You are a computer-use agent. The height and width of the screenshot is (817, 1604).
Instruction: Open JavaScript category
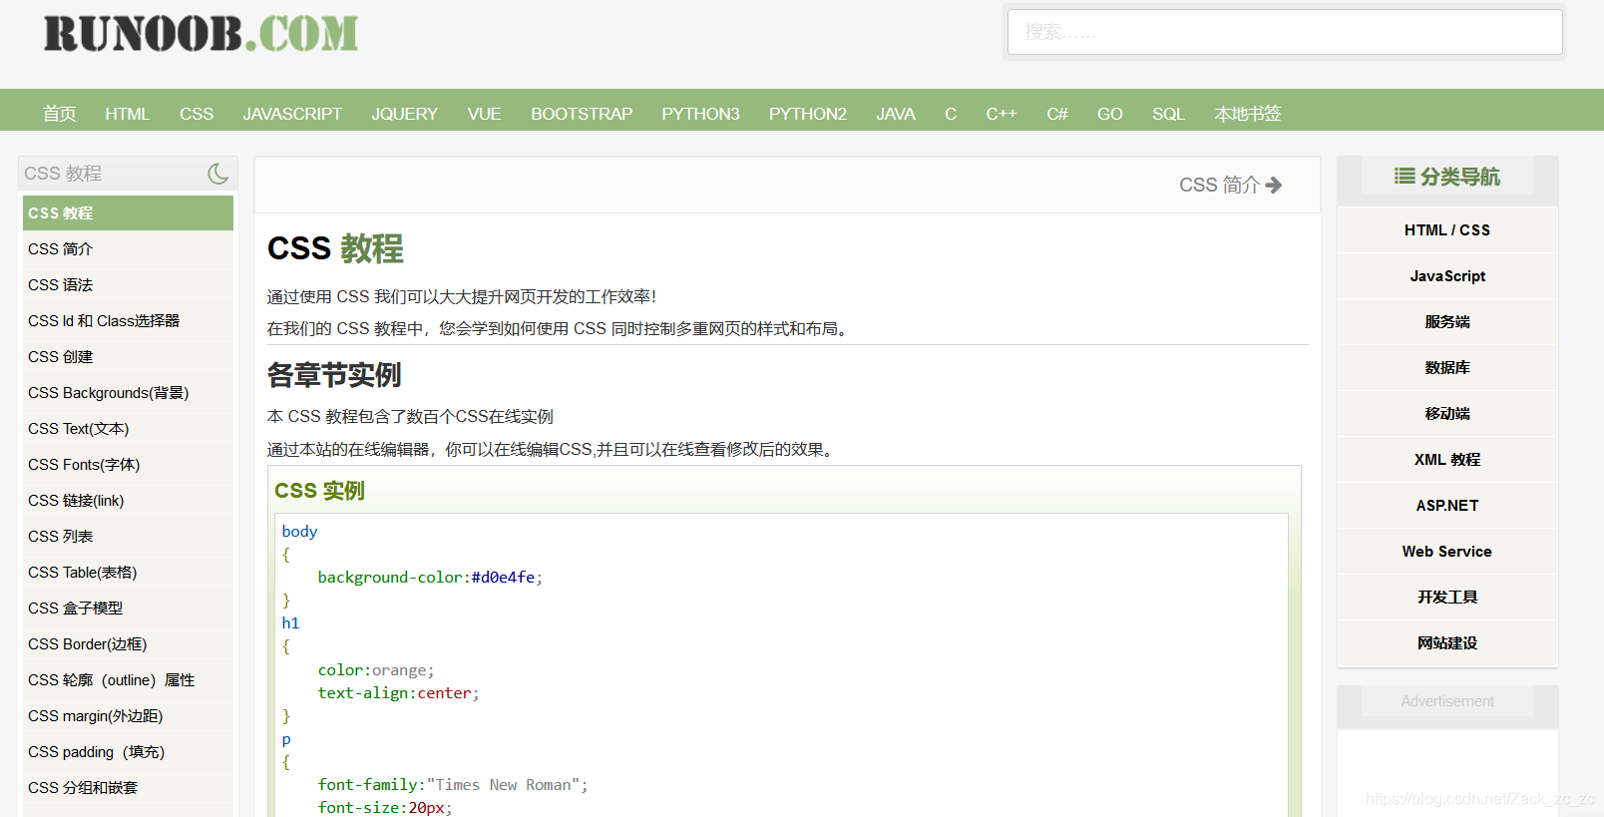coord(1447,276)
